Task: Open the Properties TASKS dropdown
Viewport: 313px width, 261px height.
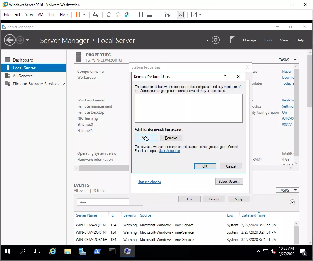Action: [287, 60]
